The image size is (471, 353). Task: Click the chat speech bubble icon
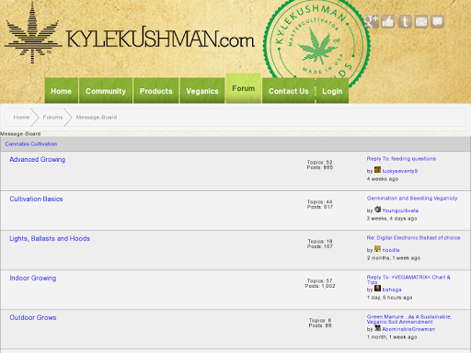[438, 22]
